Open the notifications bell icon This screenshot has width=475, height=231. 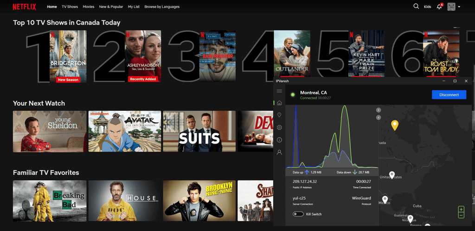[x=439, y=6]
